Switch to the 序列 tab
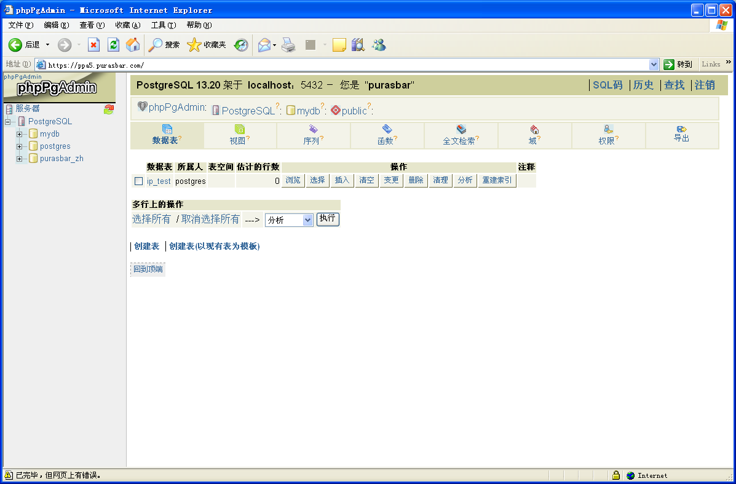 pos(314,135)
